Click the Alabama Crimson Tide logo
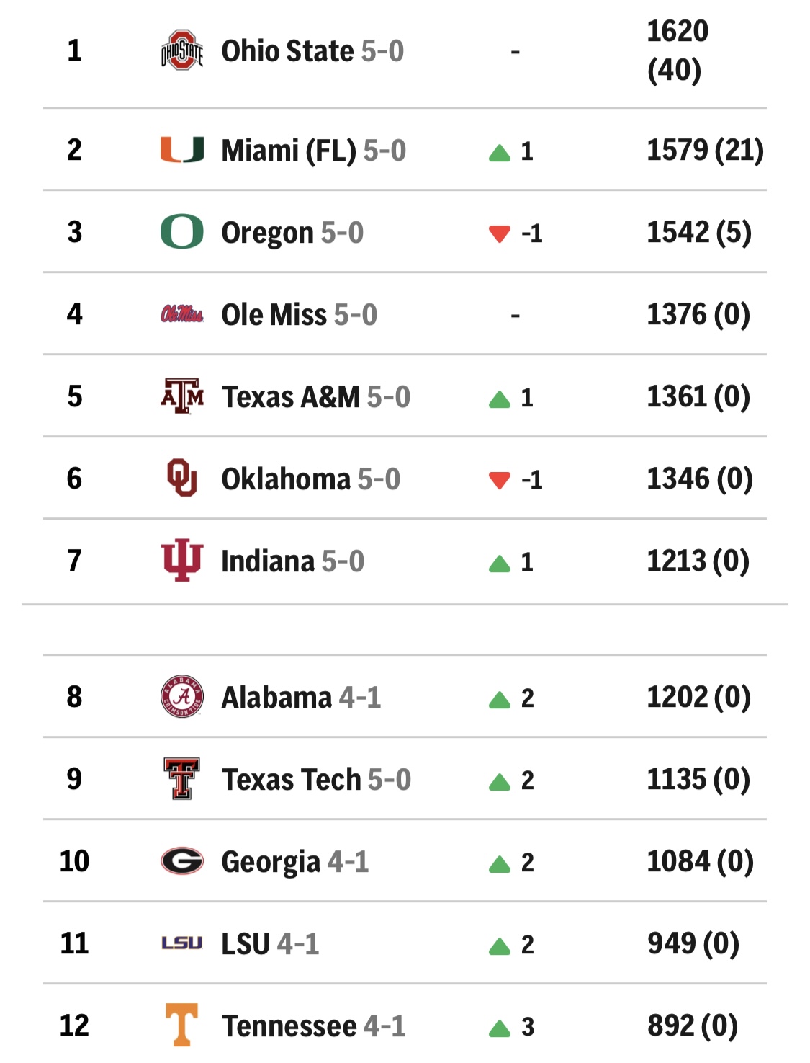The height and width of the screenshot is (1063, 810). click(182, 697)
